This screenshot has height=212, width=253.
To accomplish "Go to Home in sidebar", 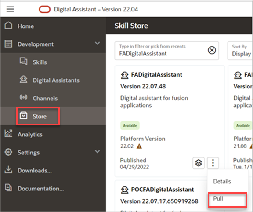I will point(25,26).
